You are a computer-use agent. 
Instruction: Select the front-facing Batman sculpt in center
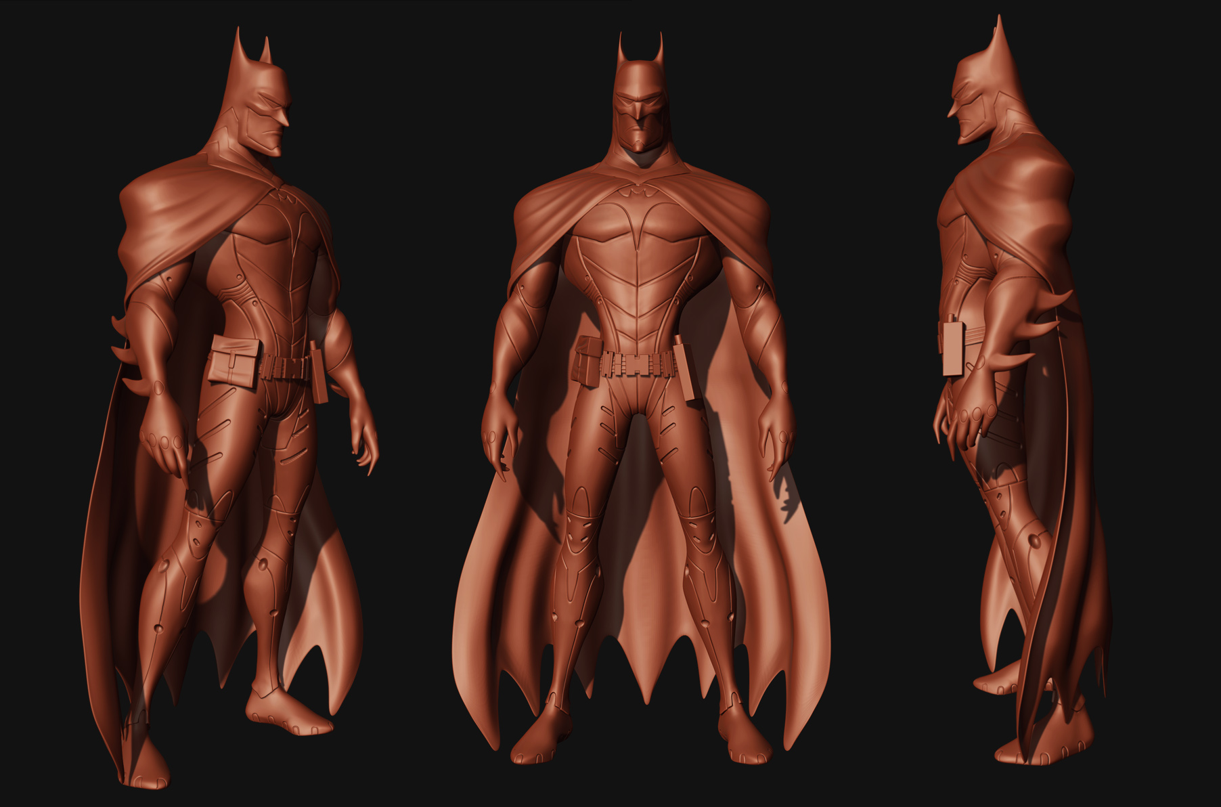(640, 399)
